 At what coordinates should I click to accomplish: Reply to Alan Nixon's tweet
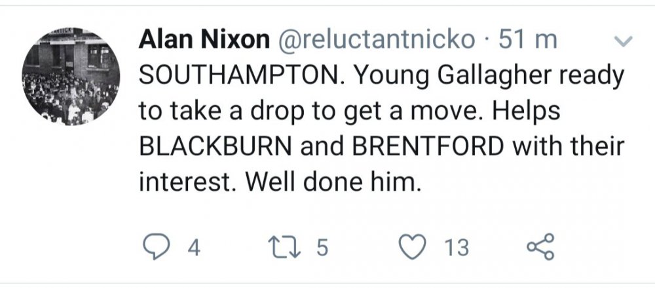pos(155,248)
